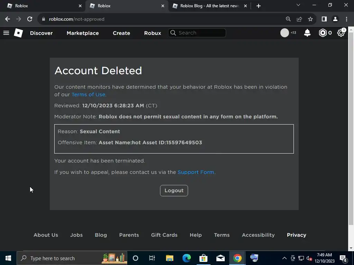The height and width of the screenshot is (265, 354).
Task: Switch to the first Roblox tab
Action: coord(43,6)
